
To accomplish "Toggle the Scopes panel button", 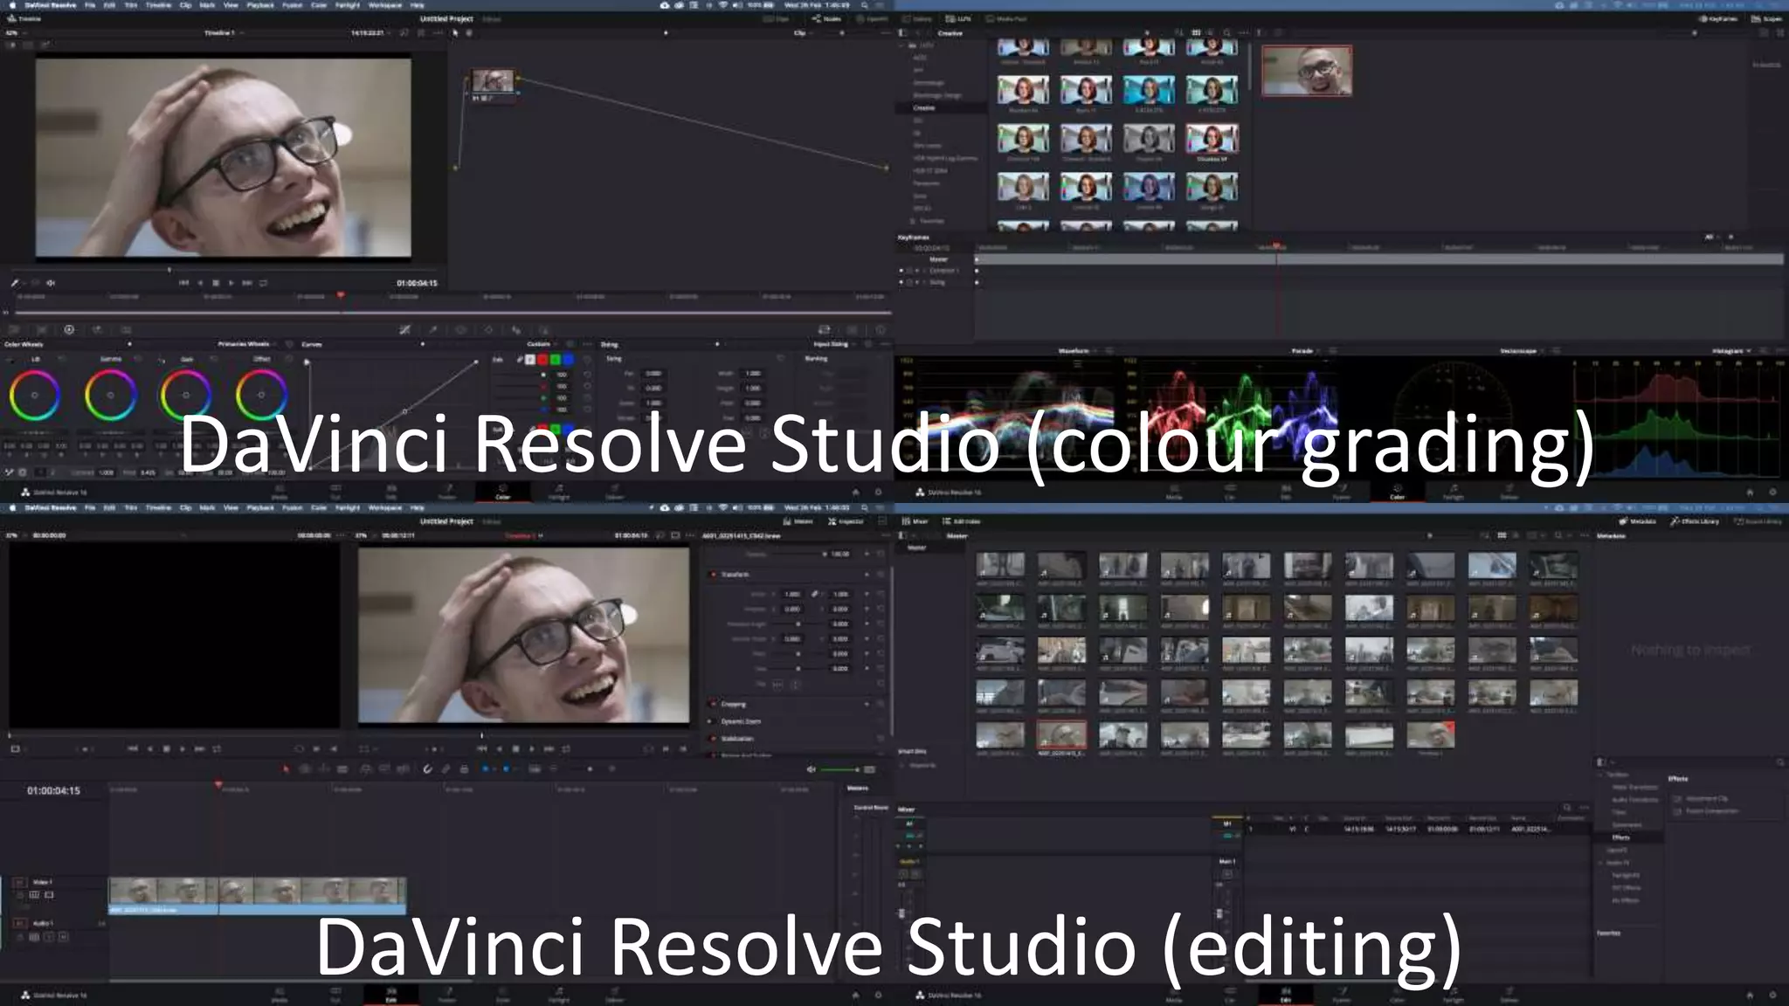I will click(1766, 18).
